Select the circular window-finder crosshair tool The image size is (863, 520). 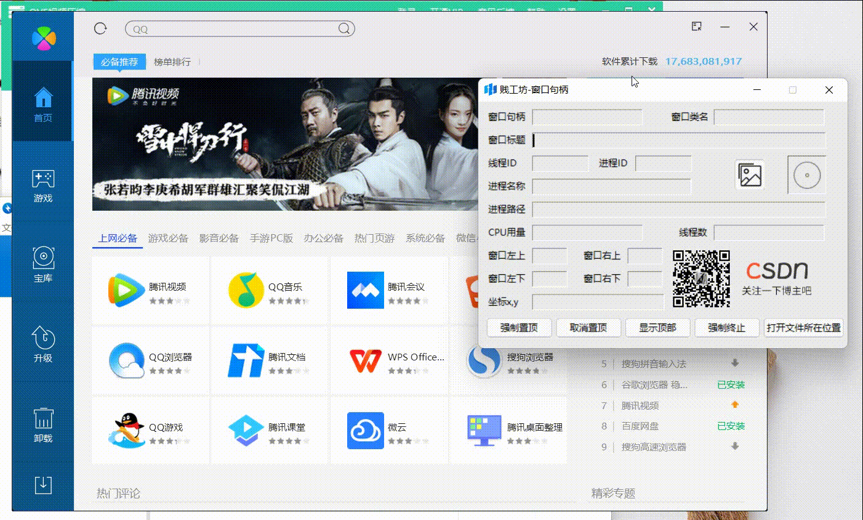(807, 174)
